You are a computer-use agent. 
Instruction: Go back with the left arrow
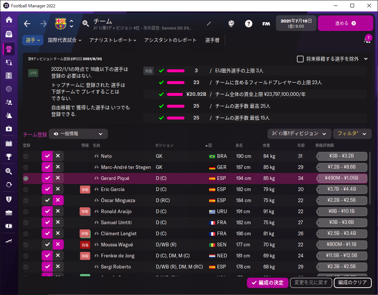27,24
